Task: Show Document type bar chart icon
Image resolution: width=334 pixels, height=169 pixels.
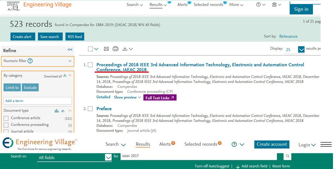Action: coord(57,111)
